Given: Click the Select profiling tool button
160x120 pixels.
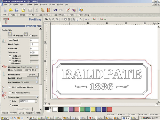Looking at the screenshot, I should [33, 75].
